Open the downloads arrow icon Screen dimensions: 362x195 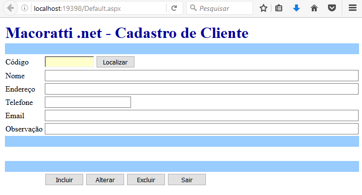[x=296, y=8]
